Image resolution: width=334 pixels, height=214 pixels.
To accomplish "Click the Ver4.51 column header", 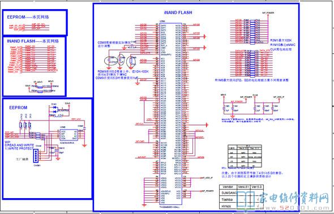I will [243, 187].
